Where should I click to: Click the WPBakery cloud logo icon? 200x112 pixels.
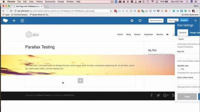5,21
